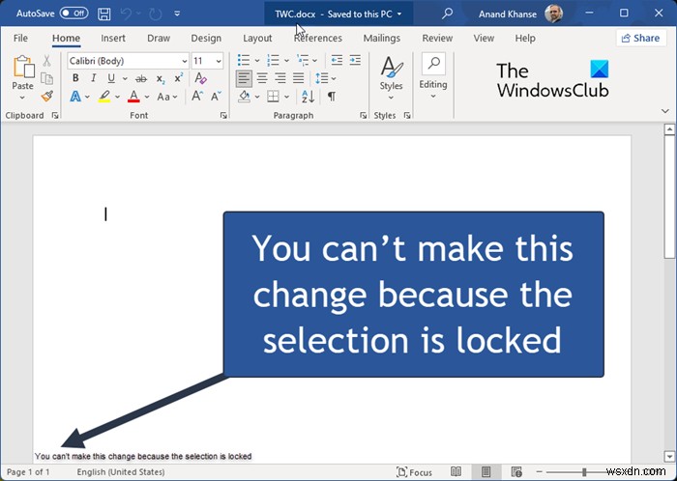The width and height of the screenshot is (677, 481).
Task: Toggle Underline formatting
Action: (x=111, y=78)
